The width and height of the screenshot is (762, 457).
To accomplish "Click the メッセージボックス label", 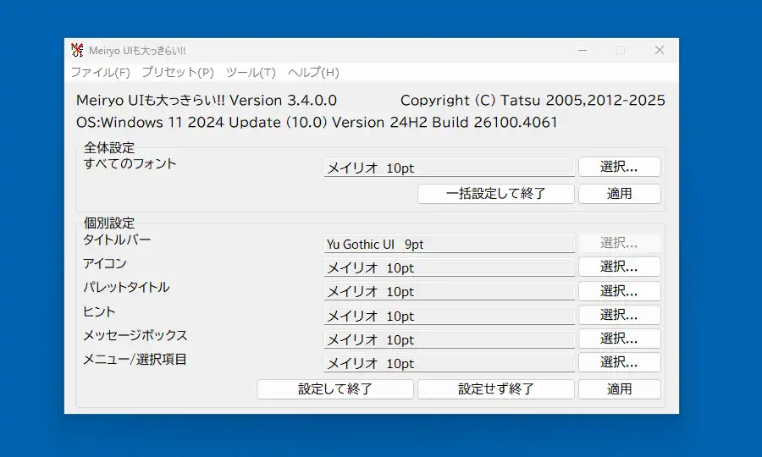I will point(135,335).
